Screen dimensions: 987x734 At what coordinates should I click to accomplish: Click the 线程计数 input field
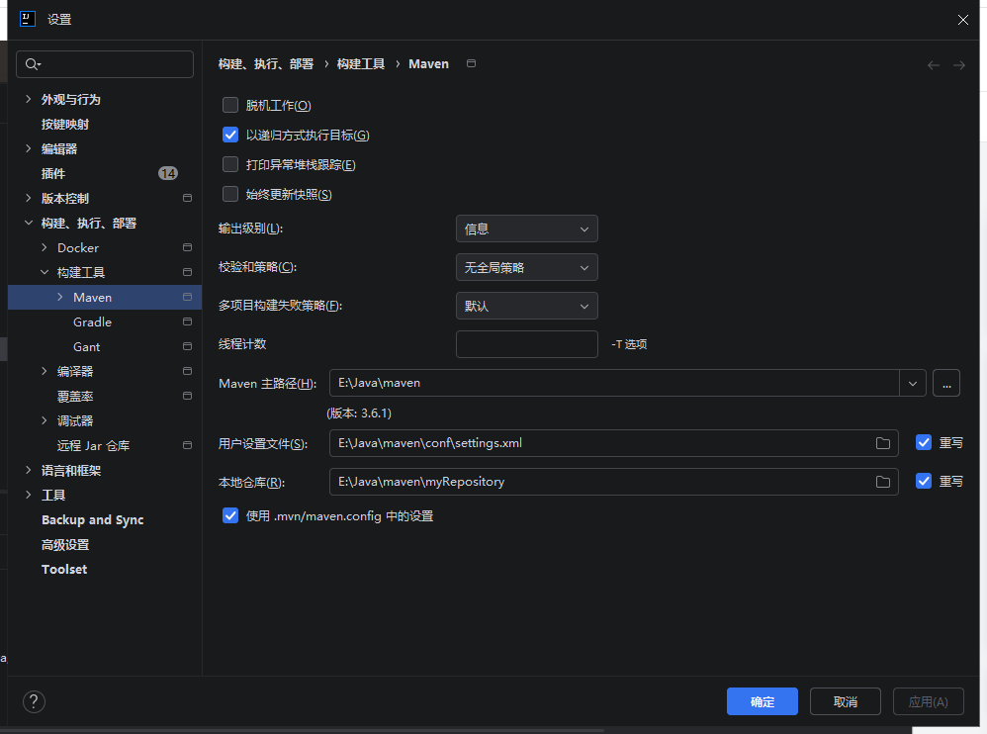[526, 344]
